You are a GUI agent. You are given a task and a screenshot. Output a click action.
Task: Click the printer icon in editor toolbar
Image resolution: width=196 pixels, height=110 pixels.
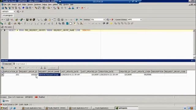point(46,20)
